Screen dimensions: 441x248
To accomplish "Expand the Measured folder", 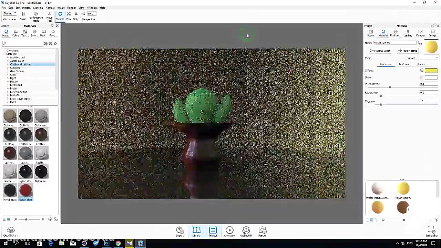I will pos(8,85).
